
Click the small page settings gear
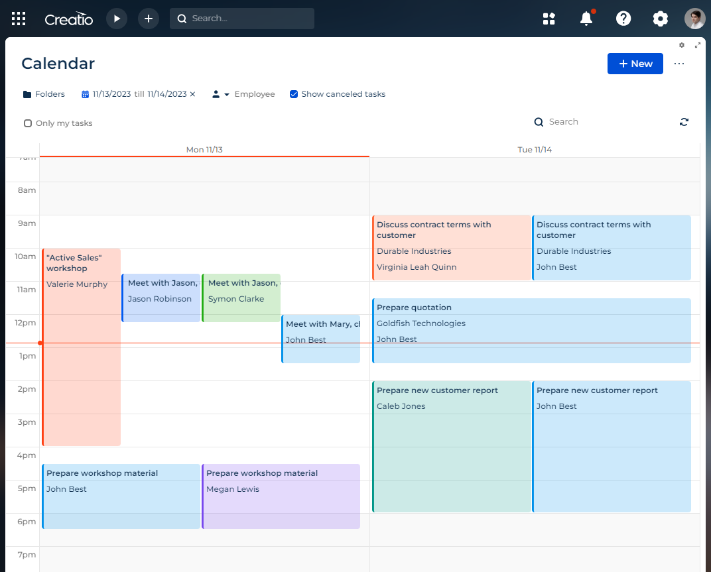tap(682, 45)
